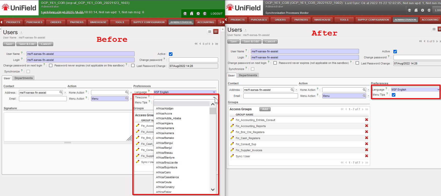Toggle Active checkbox in Before window

171,54
